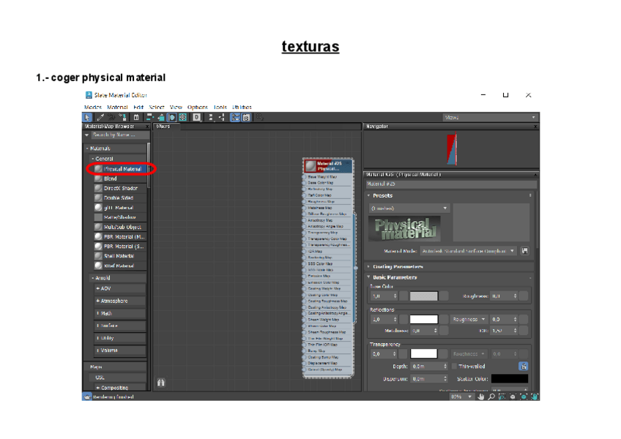The width and height of the screenshot is (621, 439).
Task: Enable the Thin-walled checkbox
Action: point(455,366)
